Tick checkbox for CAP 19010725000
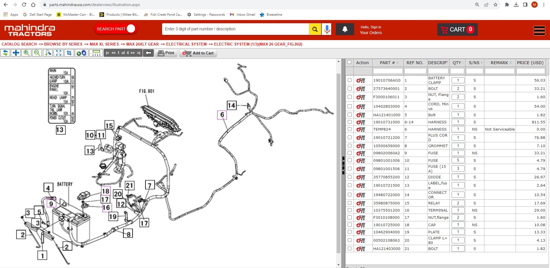The image size is (550, 268). (350, 225)
